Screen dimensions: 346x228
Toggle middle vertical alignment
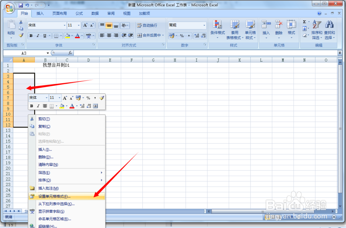(109, 25)
